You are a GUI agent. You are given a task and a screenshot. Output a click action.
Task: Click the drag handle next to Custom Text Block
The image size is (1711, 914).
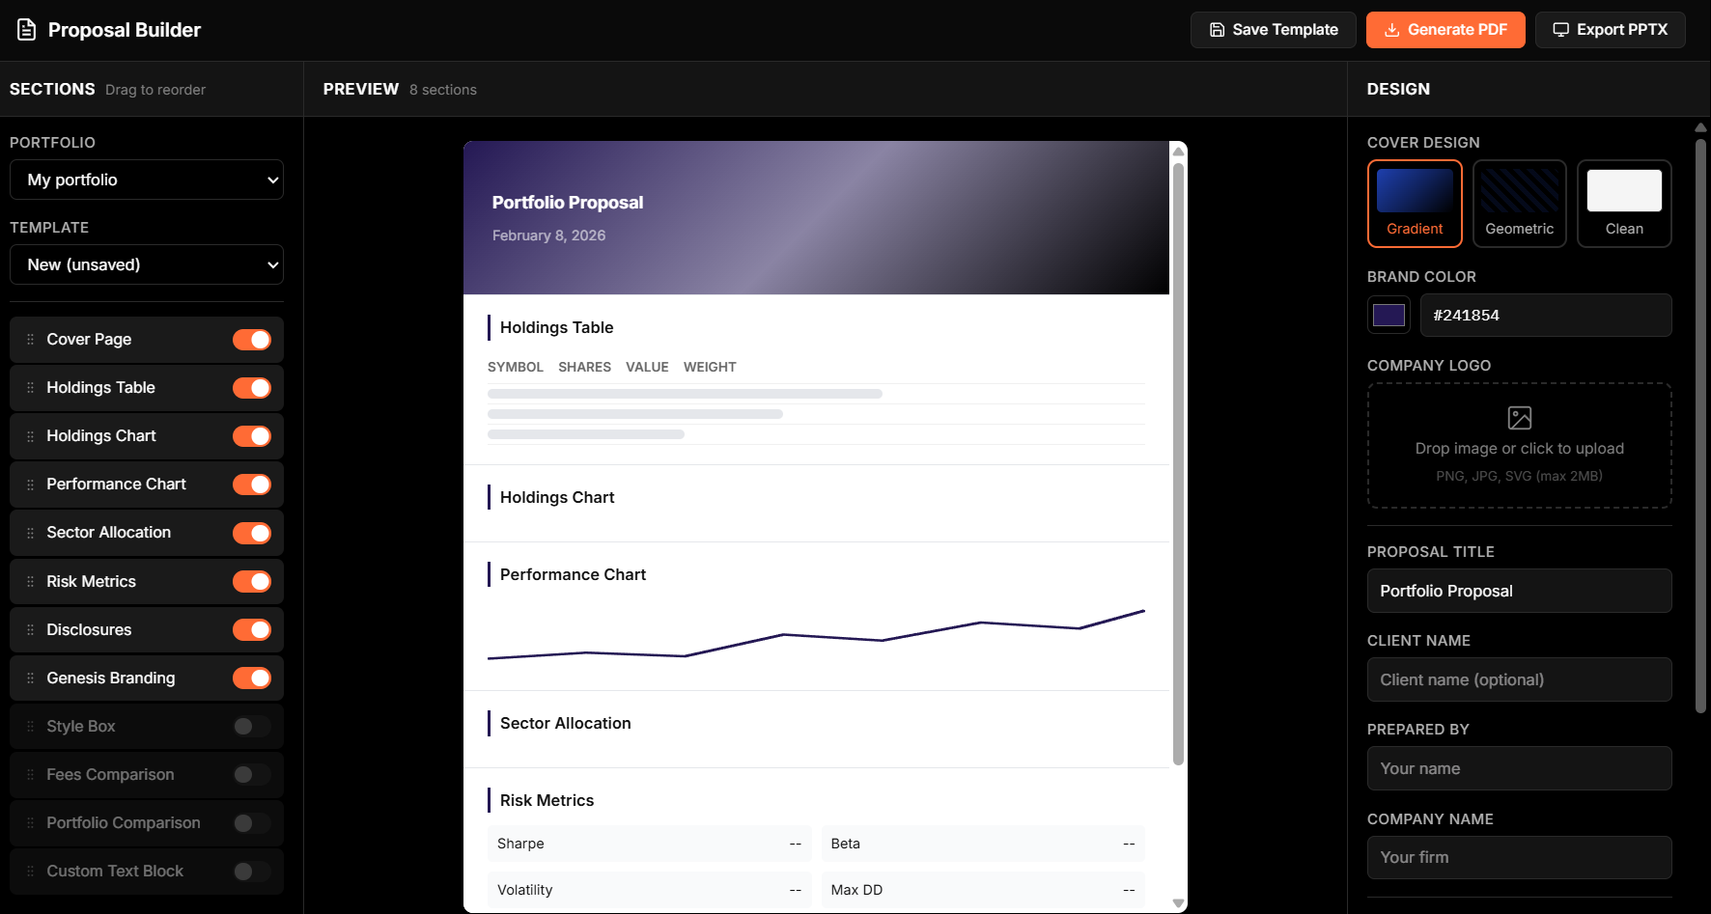(30, 871)
